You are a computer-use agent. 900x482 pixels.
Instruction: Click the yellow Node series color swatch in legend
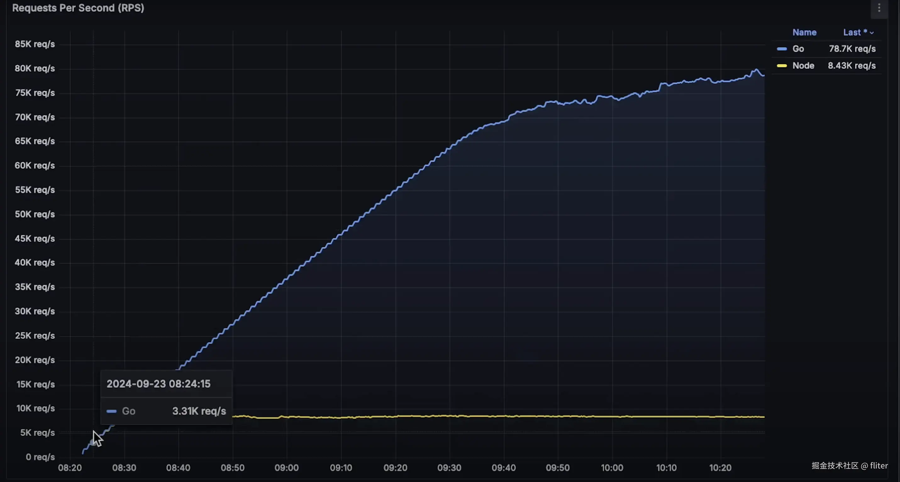coord(781,66)
